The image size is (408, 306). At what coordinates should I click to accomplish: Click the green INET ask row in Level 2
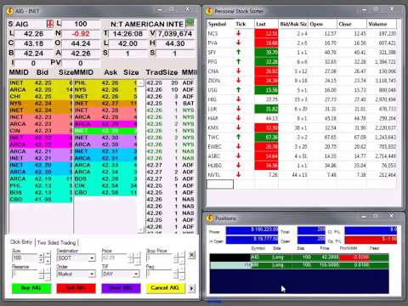[x=105, y=131]
